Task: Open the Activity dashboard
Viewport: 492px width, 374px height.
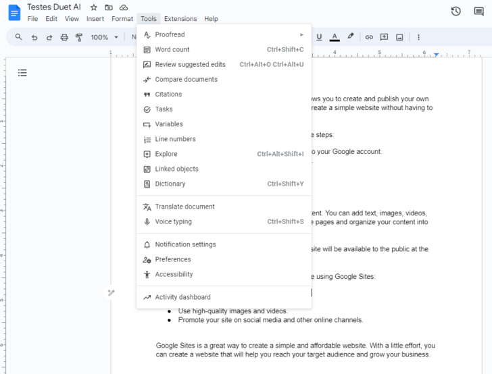Action: 224,297
